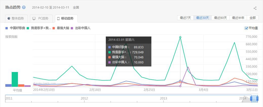
Task: Click the green average value bar
Action: pos(15,79)
